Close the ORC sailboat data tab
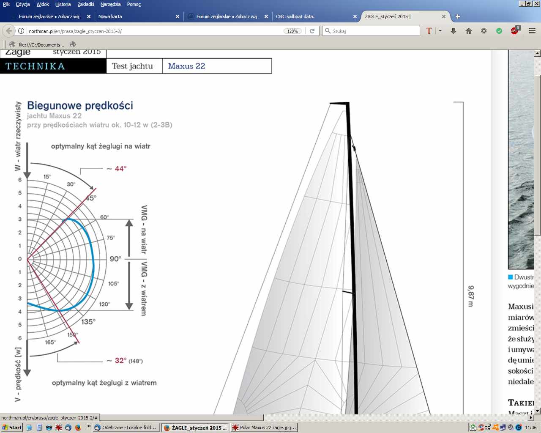This screenshot has width=541, height=433. point(355,16)
